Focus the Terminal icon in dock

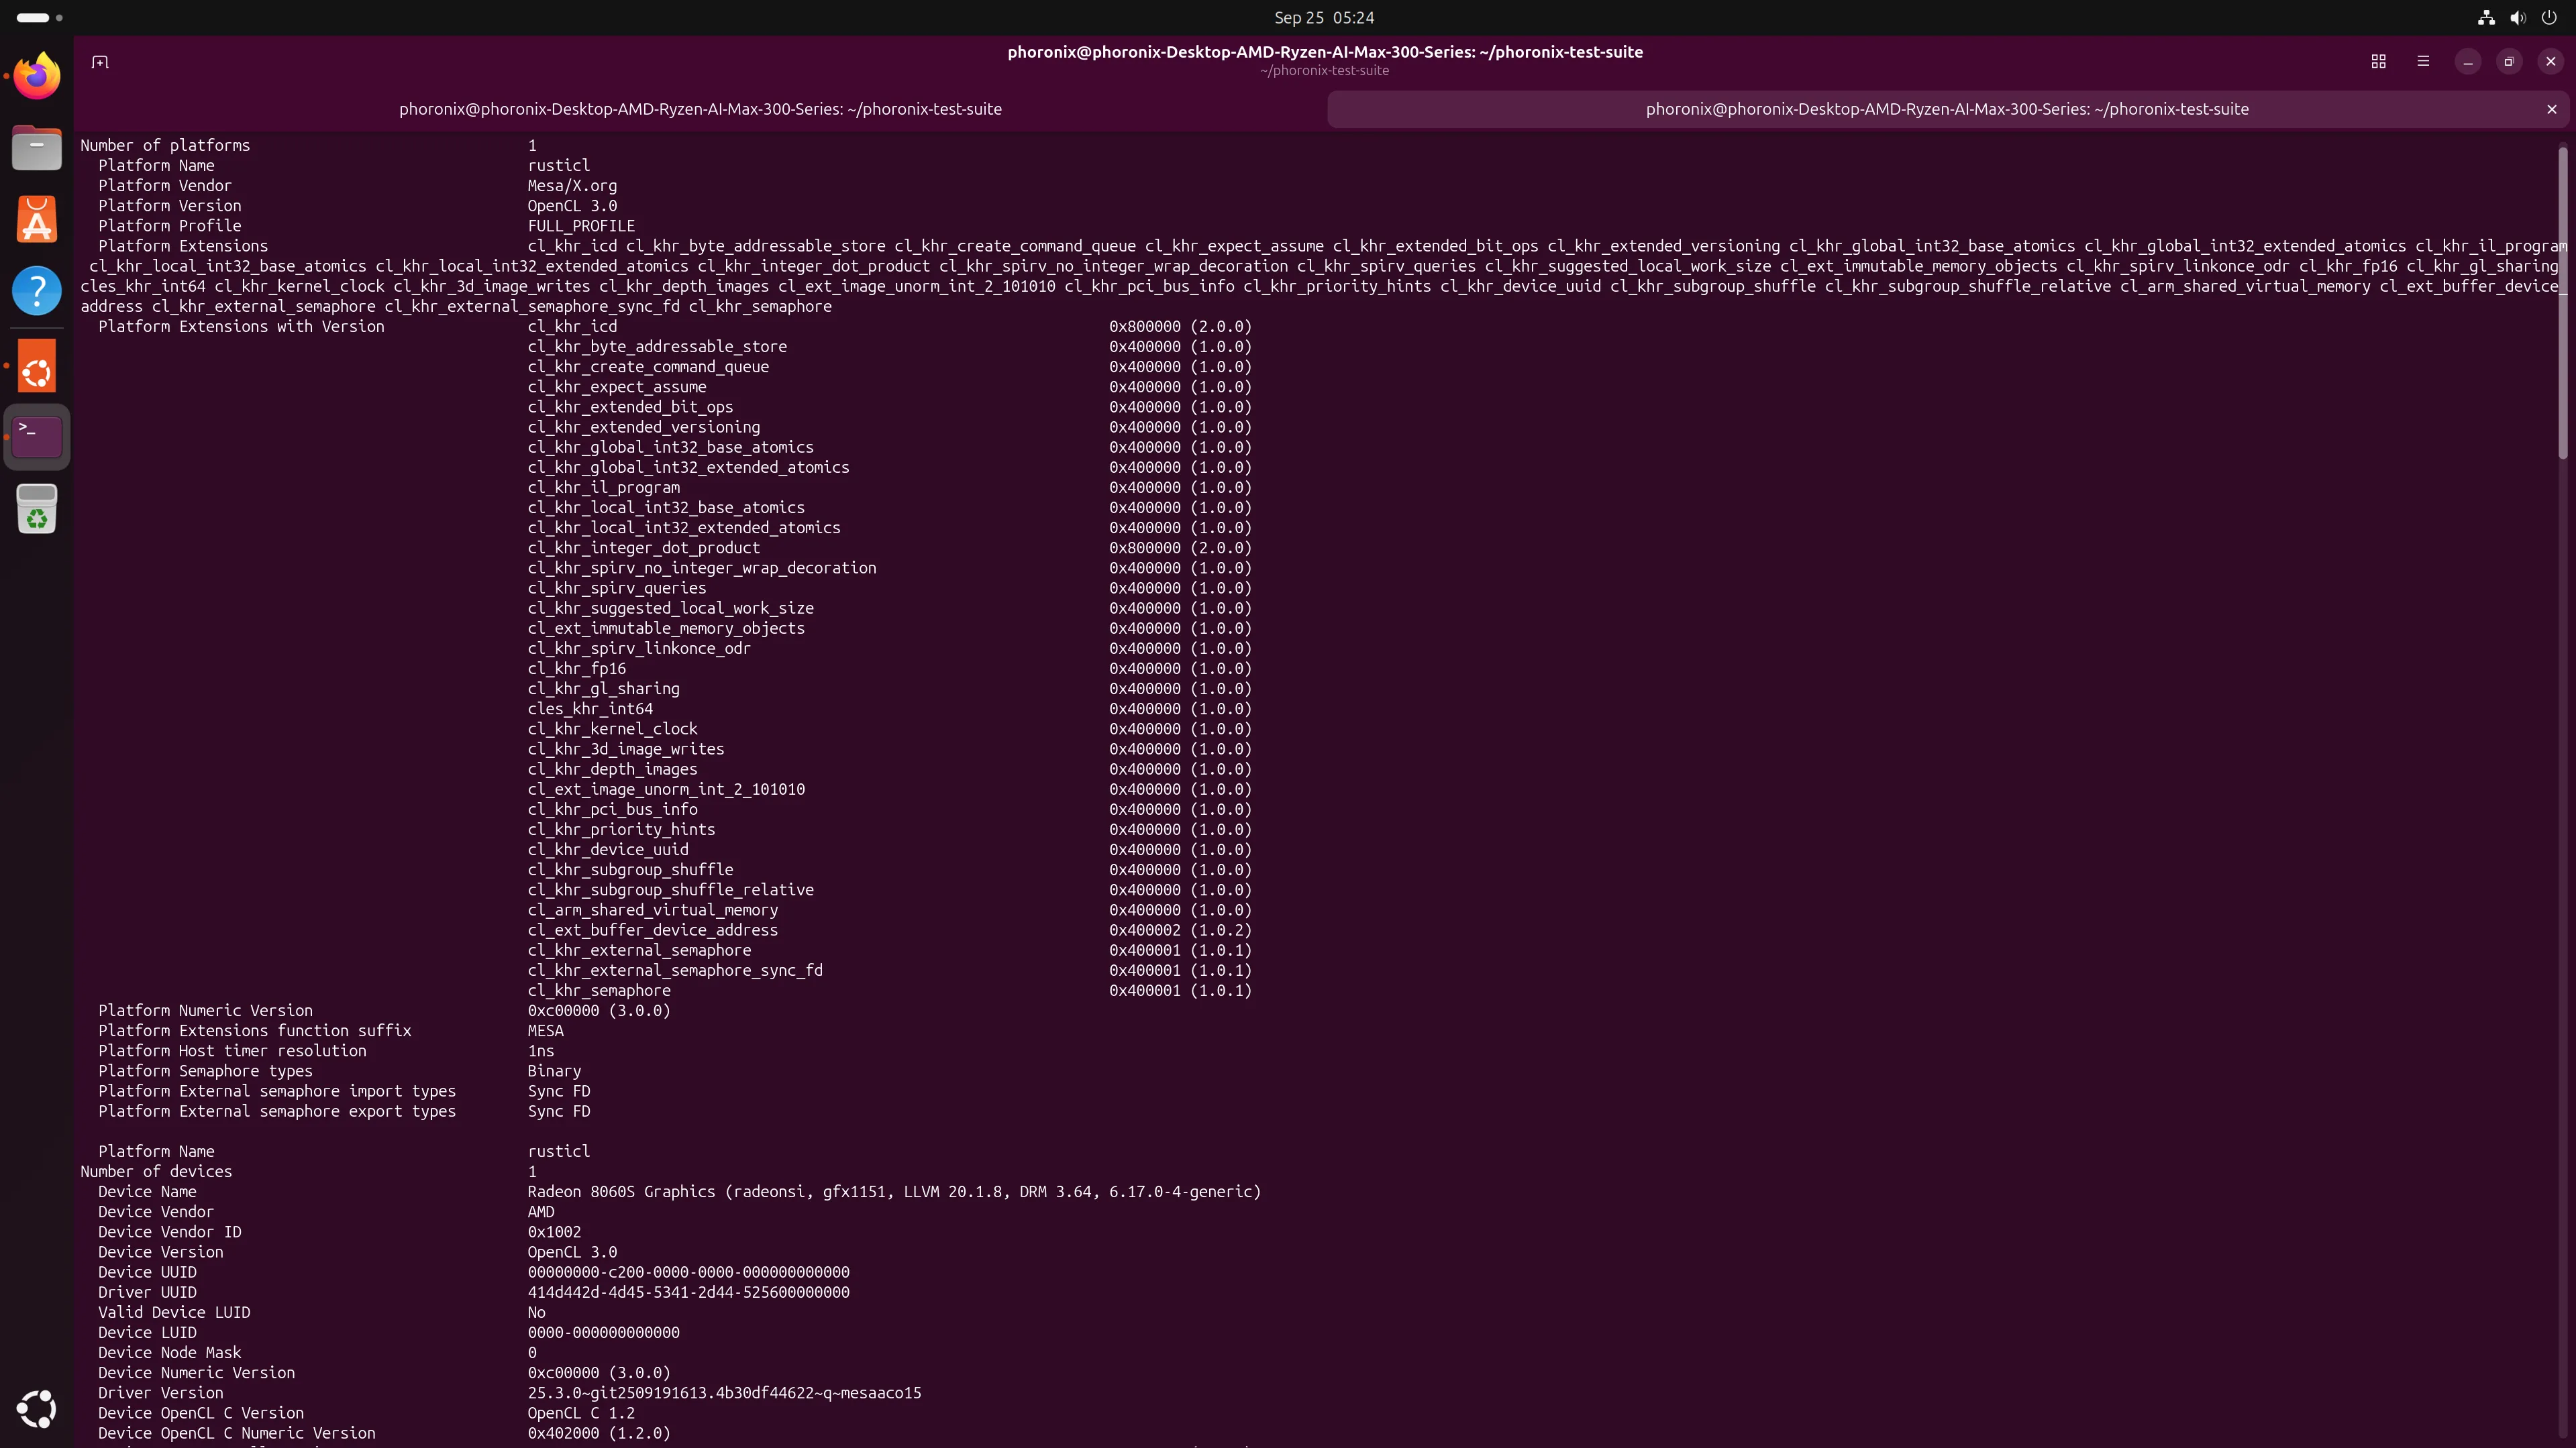[37, 437]
